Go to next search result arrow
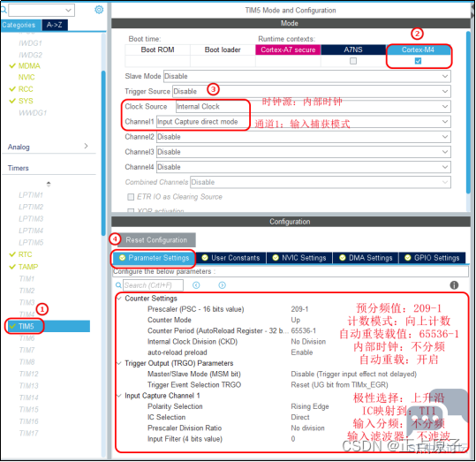Viewport: 476px width, 462px height. coord(223,285)
